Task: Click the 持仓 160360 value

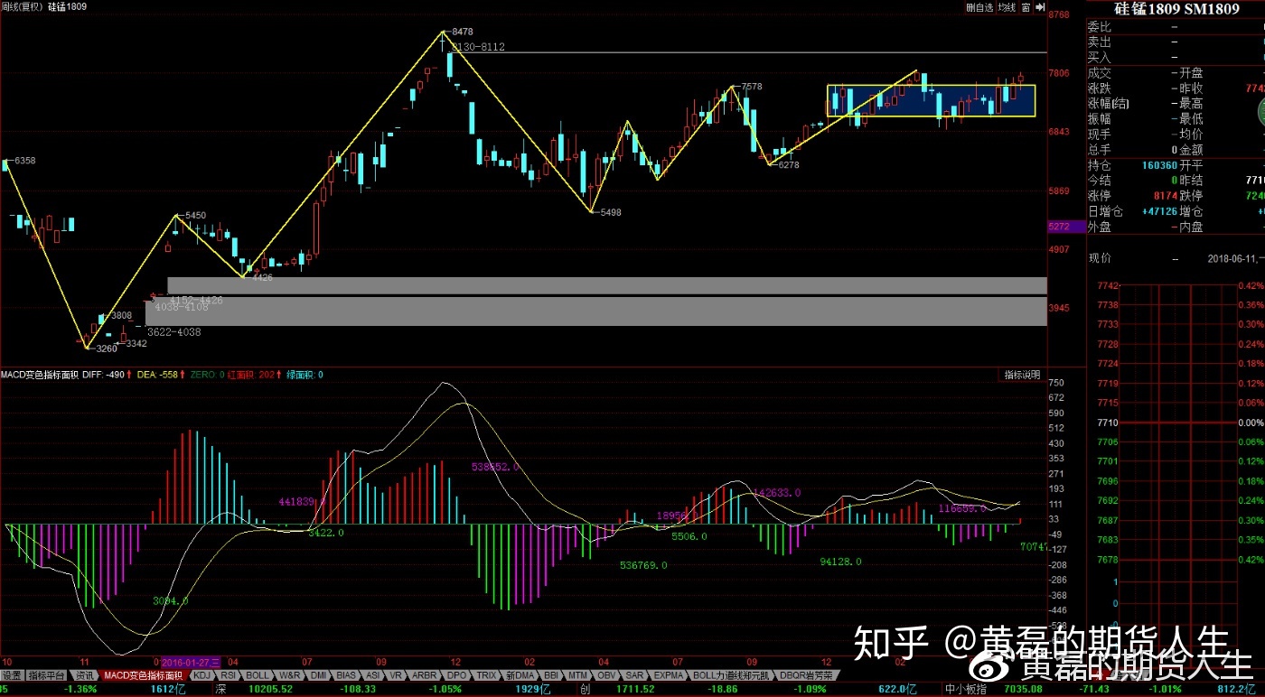Action: click(1158, 165)
